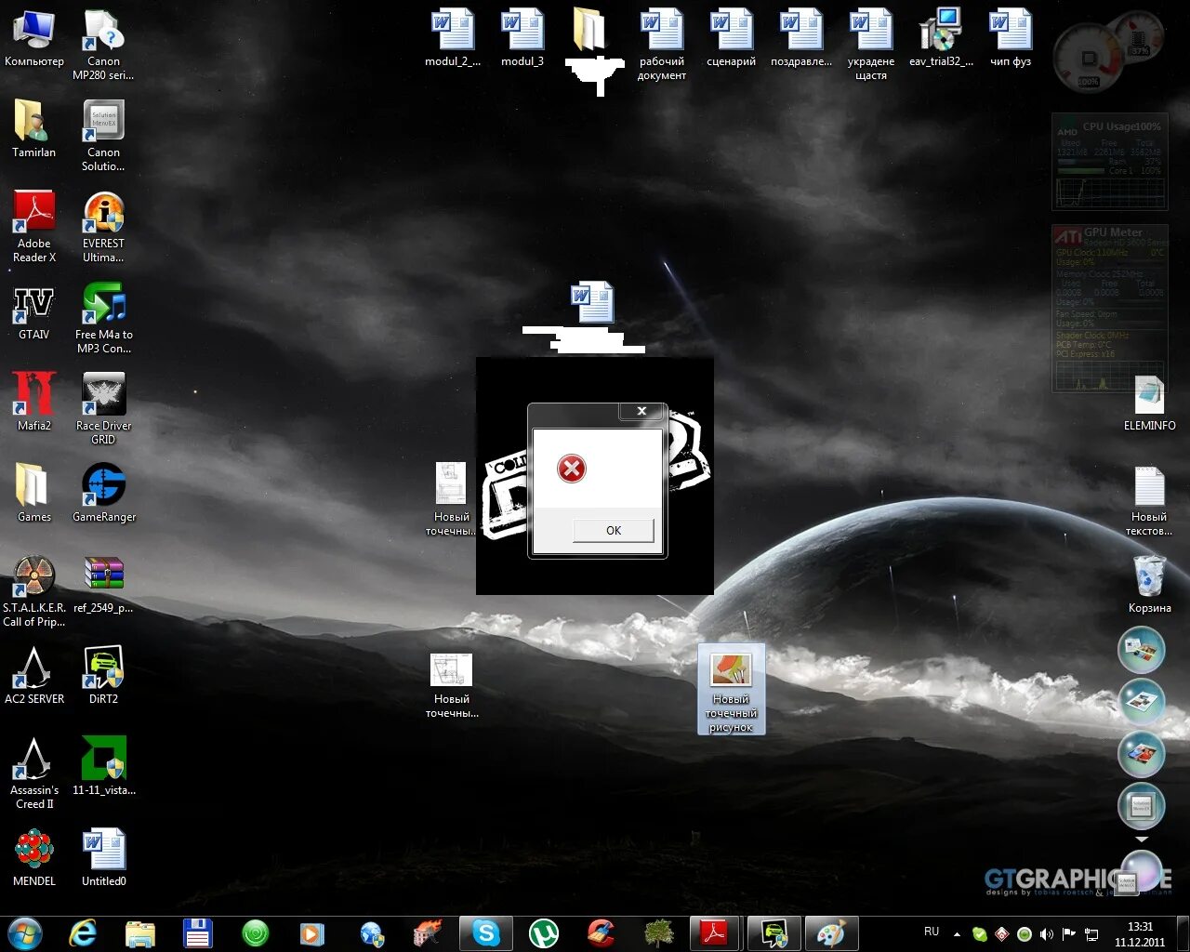Launch DiRT2 desktop shortcut
This screenshot has width=1190, height=952.
point(103,676)
